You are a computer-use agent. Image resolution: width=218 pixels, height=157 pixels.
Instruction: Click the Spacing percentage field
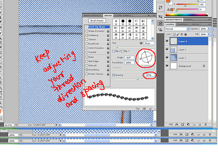(x=149, y=75)
